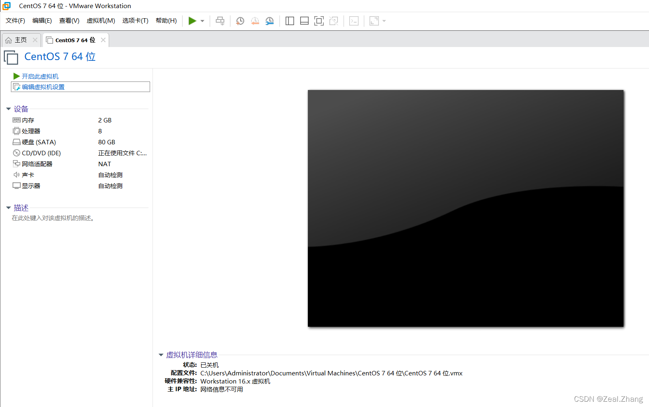Click the 开启此虚拟机 link
The width and height of the screenshot is (649, 407).
(x=40, y=76)
